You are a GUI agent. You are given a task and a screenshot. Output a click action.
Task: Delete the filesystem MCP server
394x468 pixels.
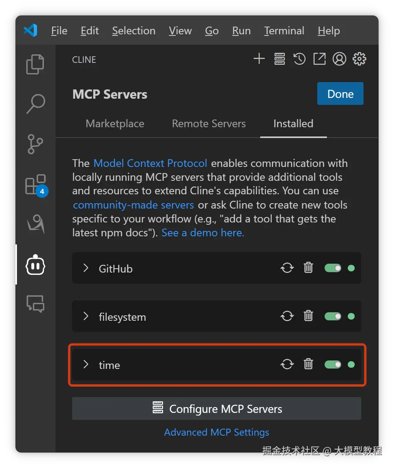[x=308, y=316]
